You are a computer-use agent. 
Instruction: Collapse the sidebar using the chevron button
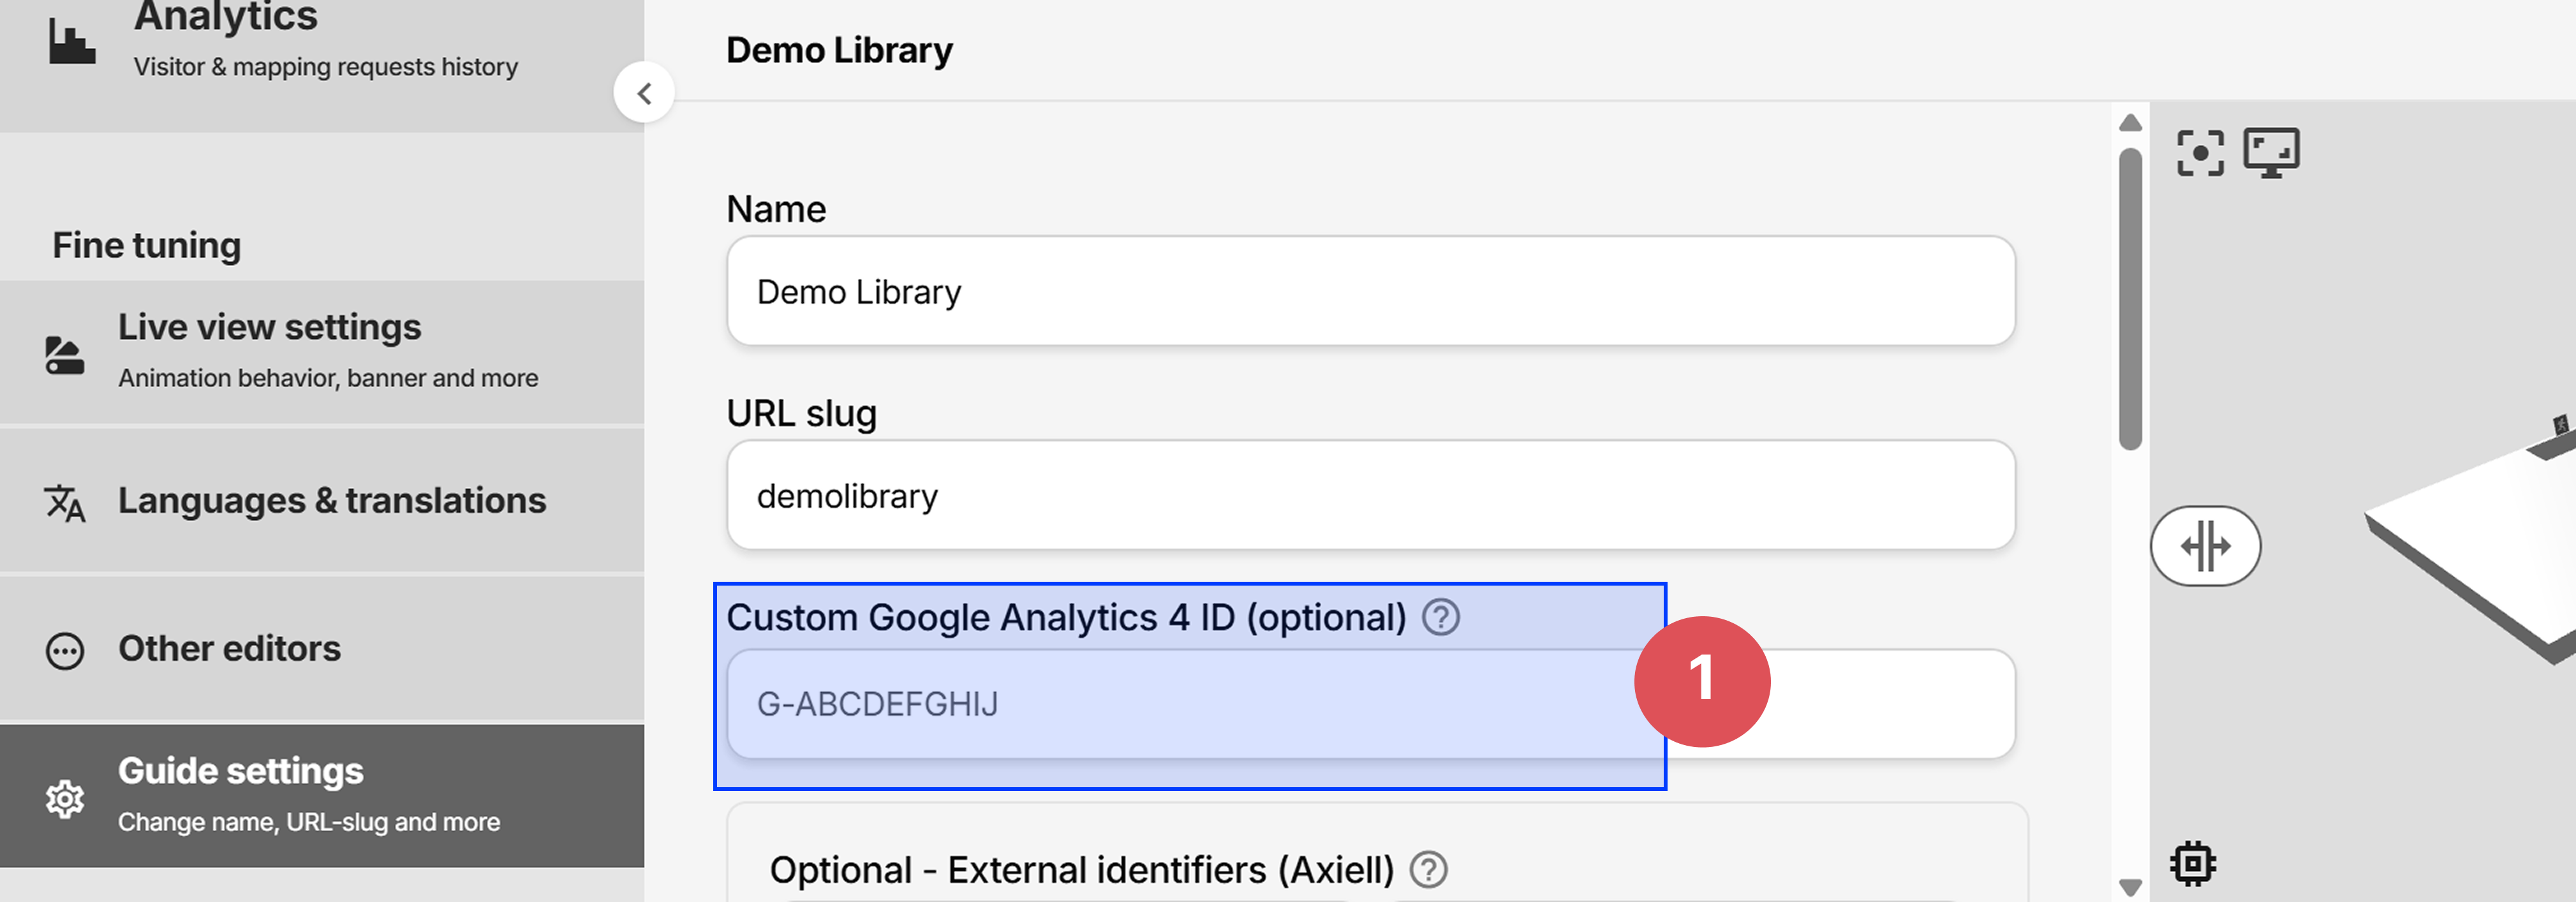[x=645, y=91]
